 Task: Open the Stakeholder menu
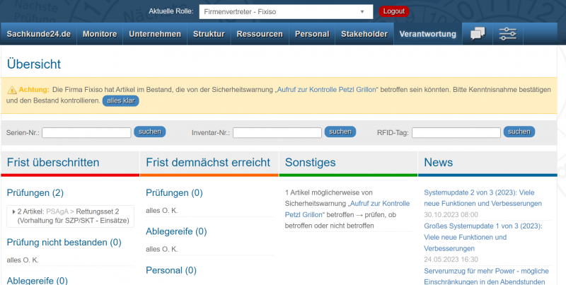pyautogui.click(x=364, y=34)
